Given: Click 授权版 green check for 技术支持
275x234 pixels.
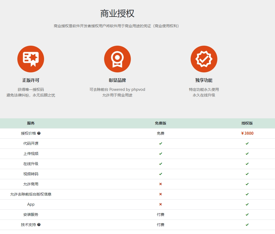Looking at the screenshot, I should [247, 225].
